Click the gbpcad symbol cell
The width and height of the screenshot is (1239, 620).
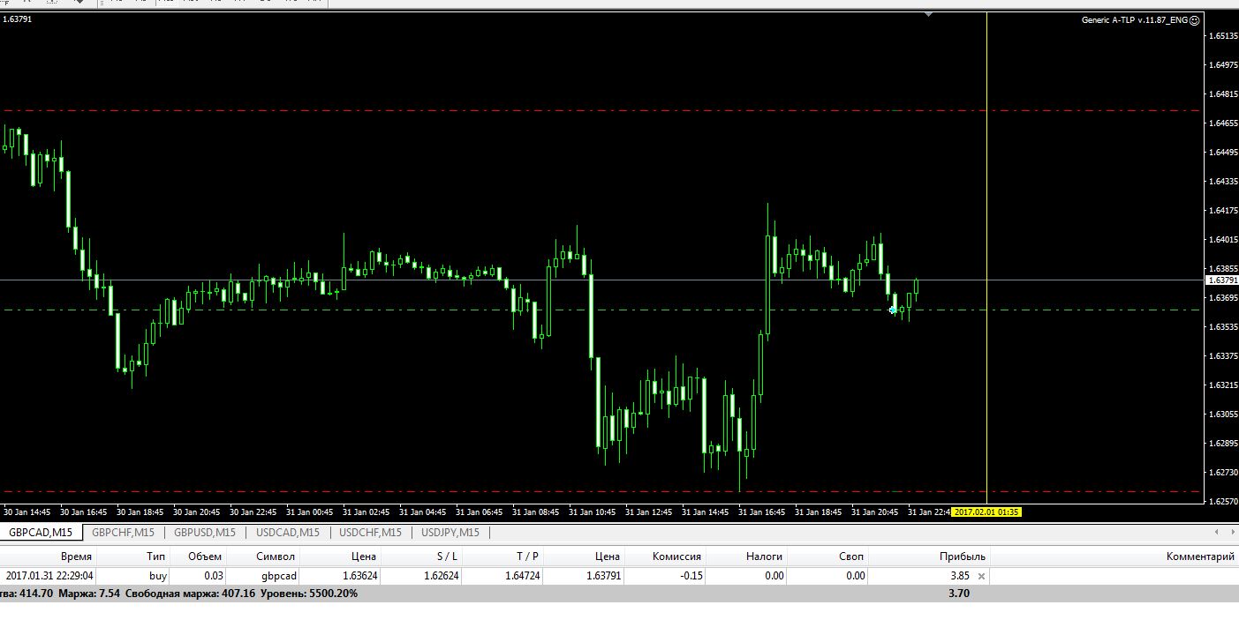click(279, 576)
